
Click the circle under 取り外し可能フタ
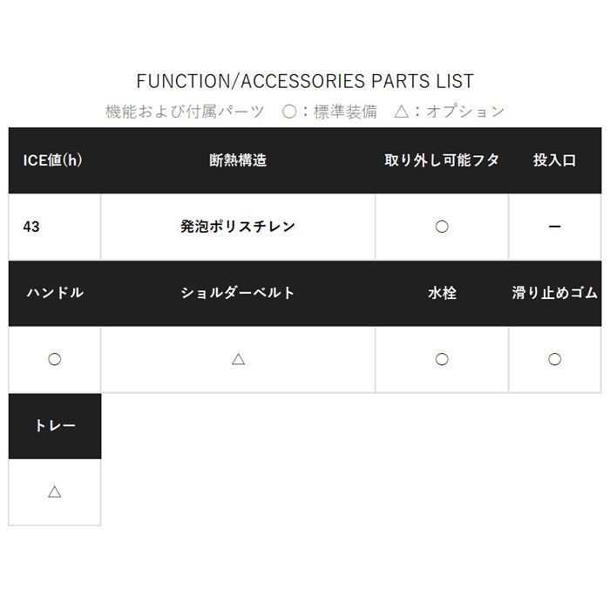click(x=442, y=227)
